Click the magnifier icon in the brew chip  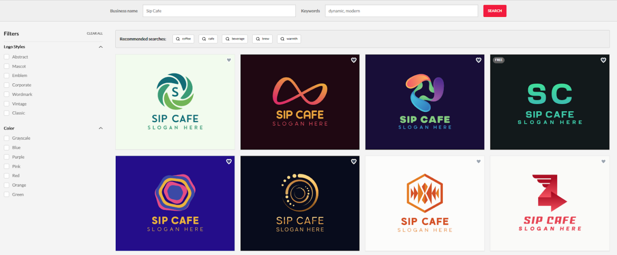click(257, 38)
